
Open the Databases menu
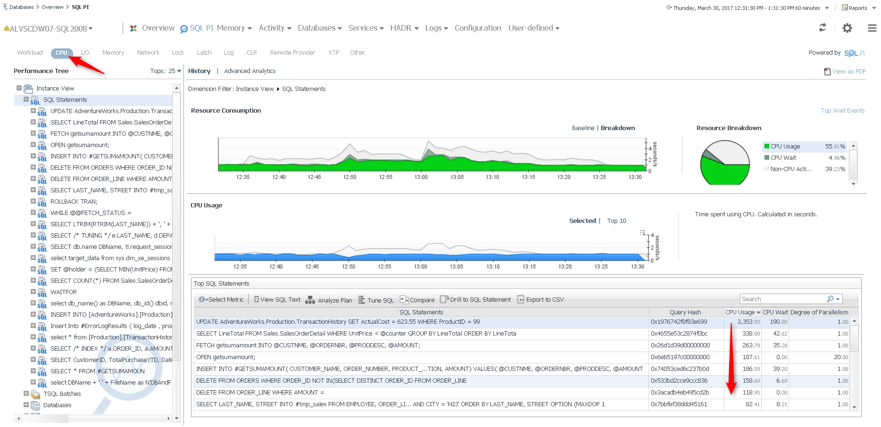click(x=319, y=28)
